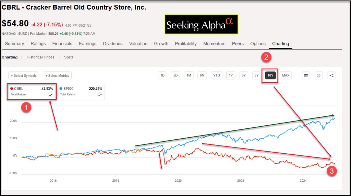Click the 2020 label on time axis
The width and height of the screenshot is (351, 196).
point(178,181)
